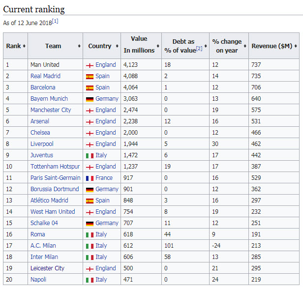Viewport: 303px width, 288px height.
Task: Click Germany flag in Bayern Munich row
Action: [x=90, y=99]
